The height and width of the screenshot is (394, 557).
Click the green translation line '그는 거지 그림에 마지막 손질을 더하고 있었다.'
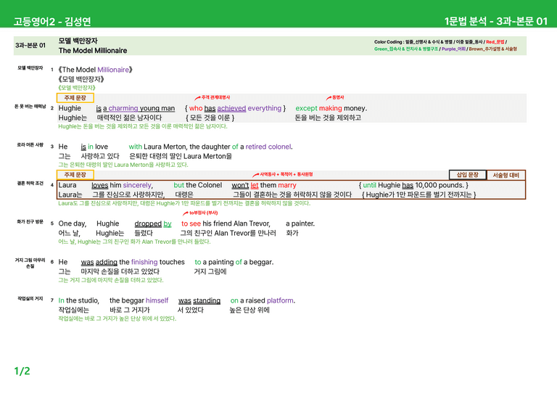coord(111,280)
